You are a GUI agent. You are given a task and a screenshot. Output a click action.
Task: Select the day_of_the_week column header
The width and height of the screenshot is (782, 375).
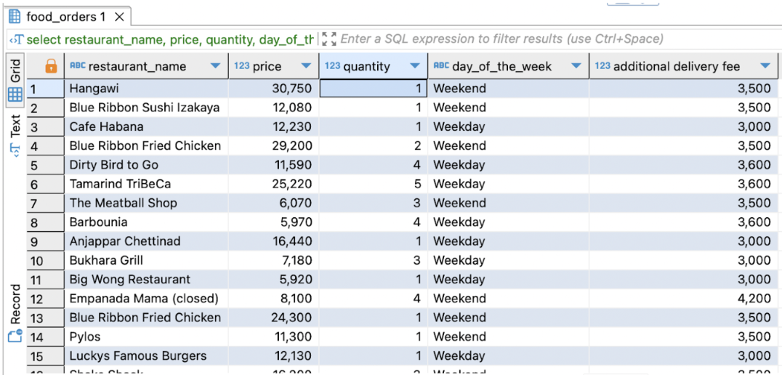(508, 66)
